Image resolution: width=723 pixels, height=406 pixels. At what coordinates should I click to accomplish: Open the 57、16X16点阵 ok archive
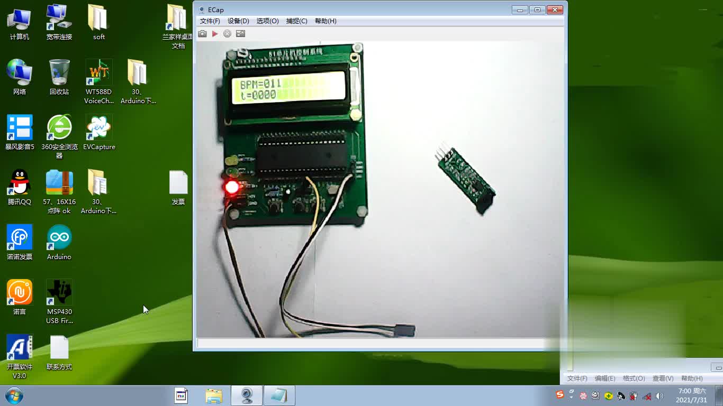tap(59, 192)
